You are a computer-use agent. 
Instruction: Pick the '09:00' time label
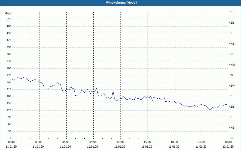coord(93,142)
